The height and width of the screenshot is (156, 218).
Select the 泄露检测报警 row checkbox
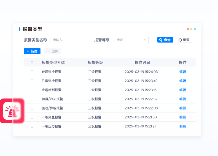(32, 90)
